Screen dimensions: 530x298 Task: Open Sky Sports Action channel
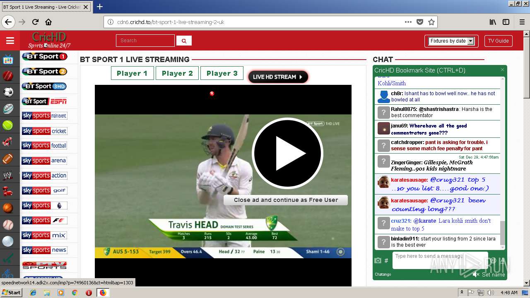[44, 175]
